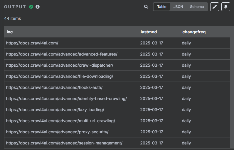Click the info icon next to OUTPUT

(38, 7)
